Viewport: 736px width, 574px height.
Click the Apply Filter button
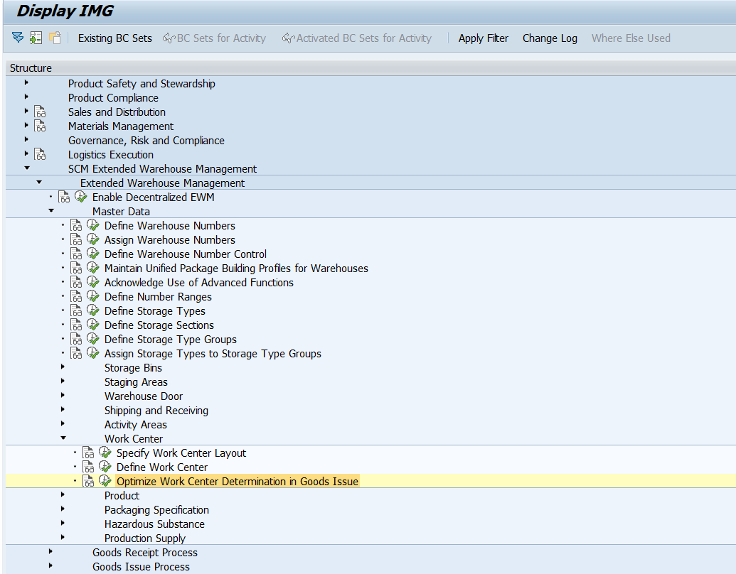click(x=483, y=38)
